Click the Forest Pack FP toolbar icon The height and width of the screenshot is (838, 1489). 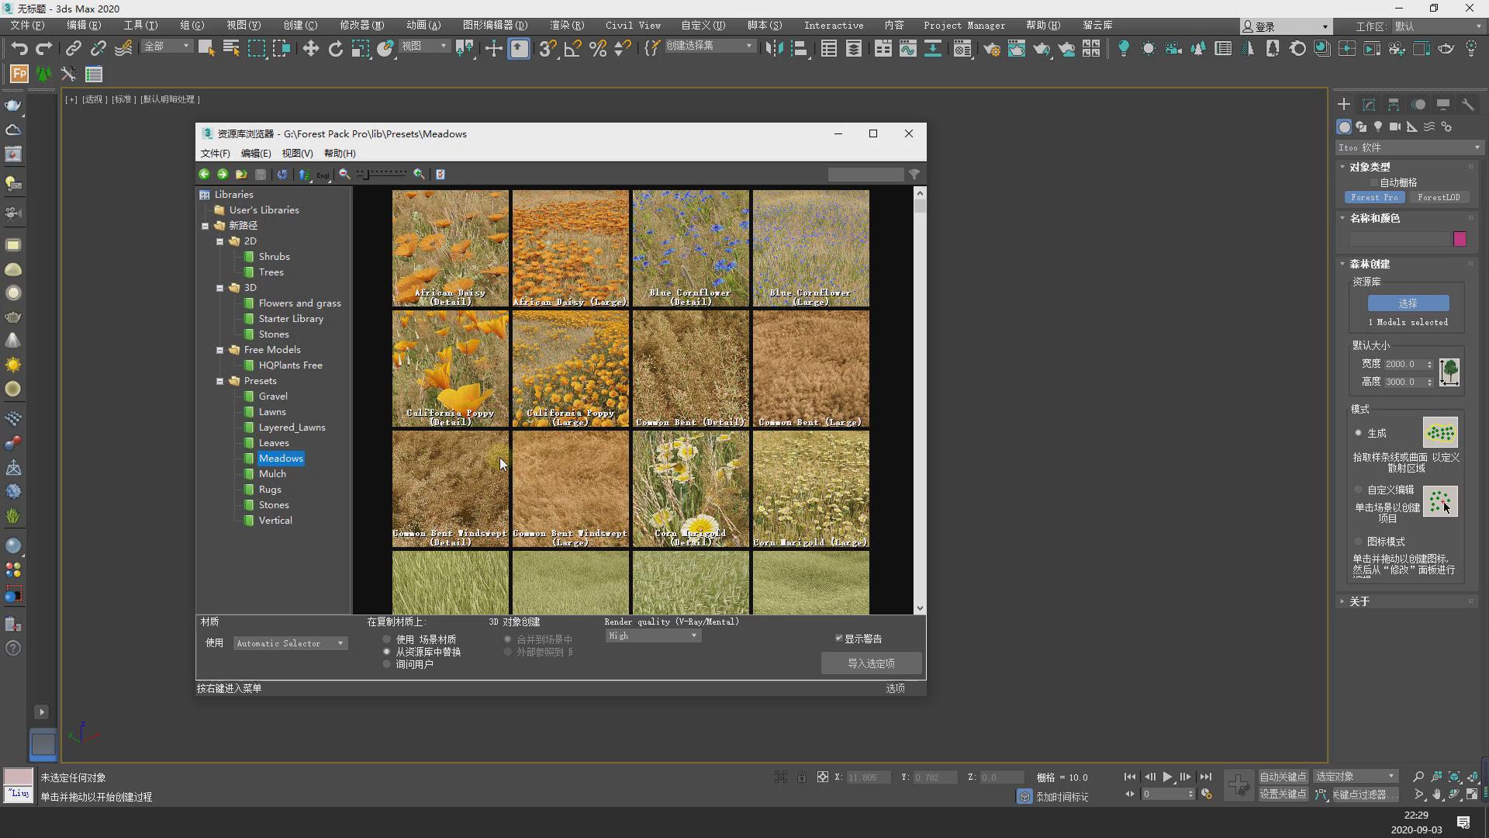[19, 74]
